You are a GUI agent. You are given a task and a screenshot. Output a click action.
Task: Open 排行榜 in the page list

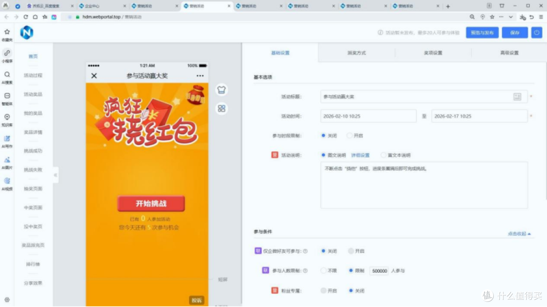33,265
